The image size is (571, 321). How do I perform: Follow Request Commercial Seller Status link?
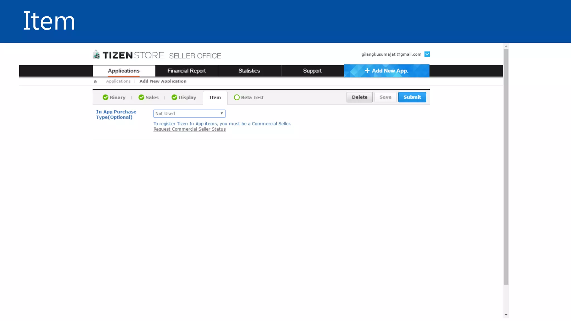(x=189, y=129)
